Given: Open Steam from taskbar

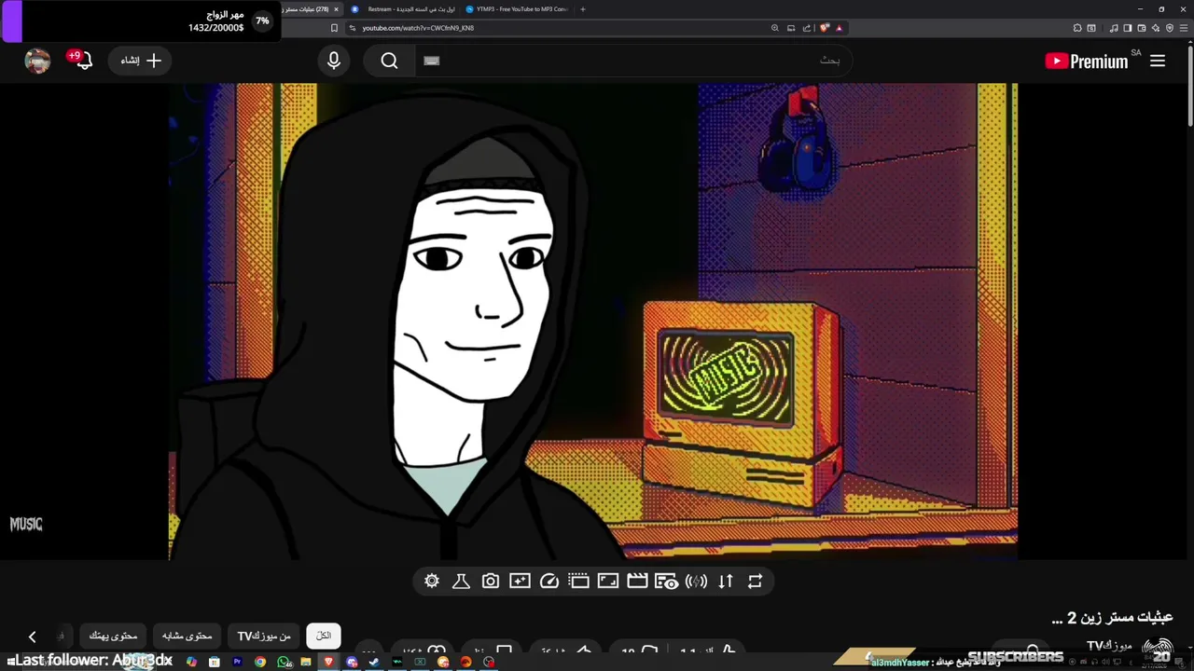Looking at the screenshot, I should tap(374, 662).
